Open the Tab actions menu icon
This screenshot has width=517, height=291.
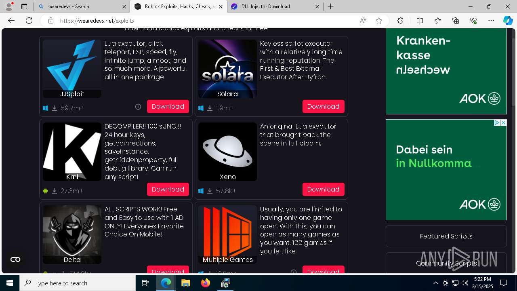tap(24, 6)
